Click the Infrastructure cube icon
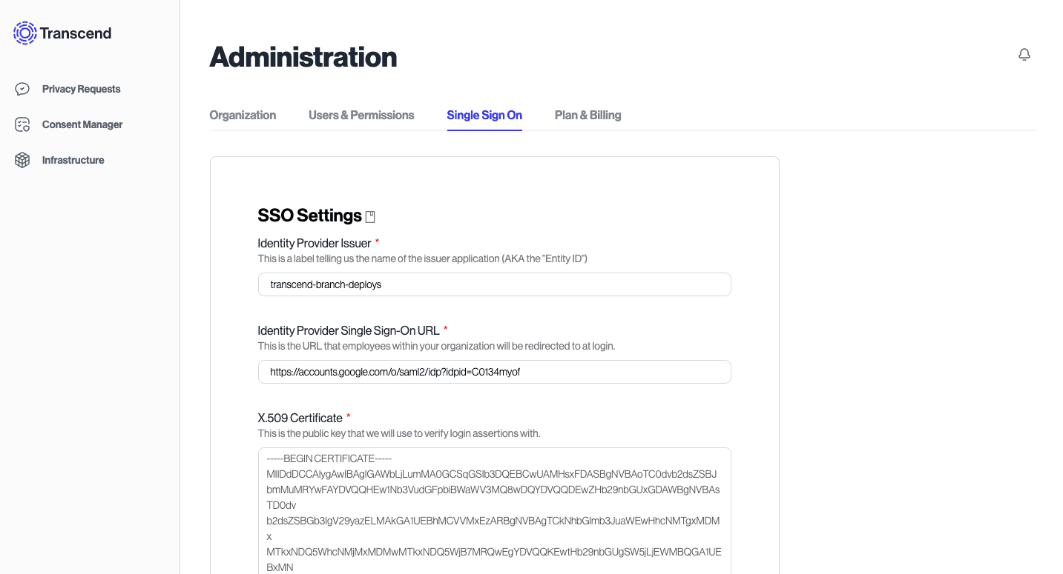 22,160
